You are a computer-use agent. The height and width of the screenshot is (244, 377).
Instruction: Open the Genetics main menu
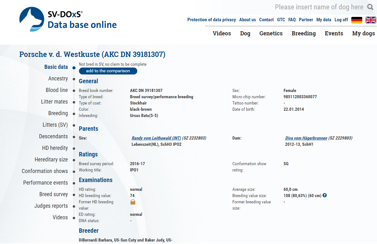[271, 33]
